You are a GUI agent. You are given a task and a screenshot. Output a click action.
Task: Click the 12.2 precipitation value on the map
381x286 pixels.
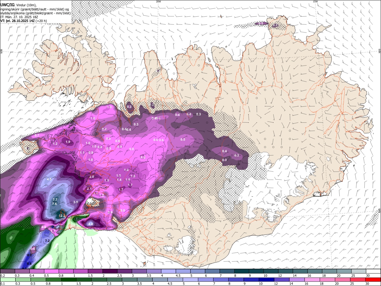(x=62, y=216)
